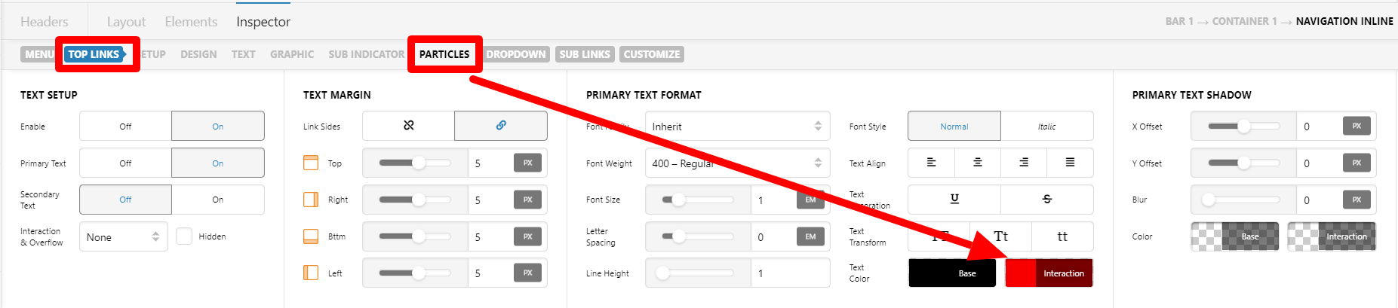The height and width of the screenshot is (308, 1398).
Task: Open the Interaction & Overflow dropdown
Action: coord(123,236)
